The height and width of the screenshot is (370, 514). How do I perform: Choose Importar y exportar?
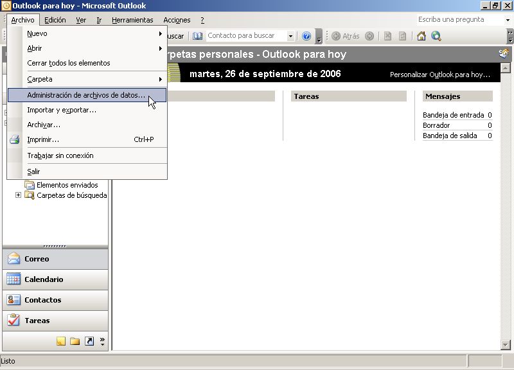[87, 110]
